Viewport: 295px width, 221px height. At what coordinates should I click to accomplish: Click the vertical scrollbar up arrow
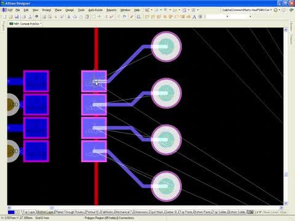coord(286,30)
